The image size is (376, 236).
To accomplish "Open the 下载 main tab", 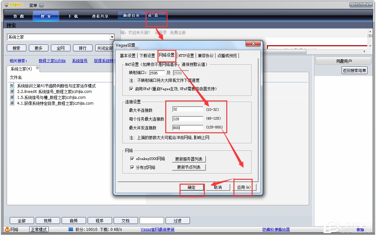I will pyautogui.click(x=73, y=16).
